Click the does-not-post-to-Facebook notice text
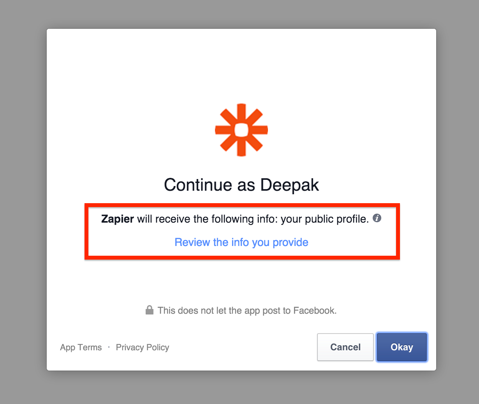 click(x=247, y=311)
